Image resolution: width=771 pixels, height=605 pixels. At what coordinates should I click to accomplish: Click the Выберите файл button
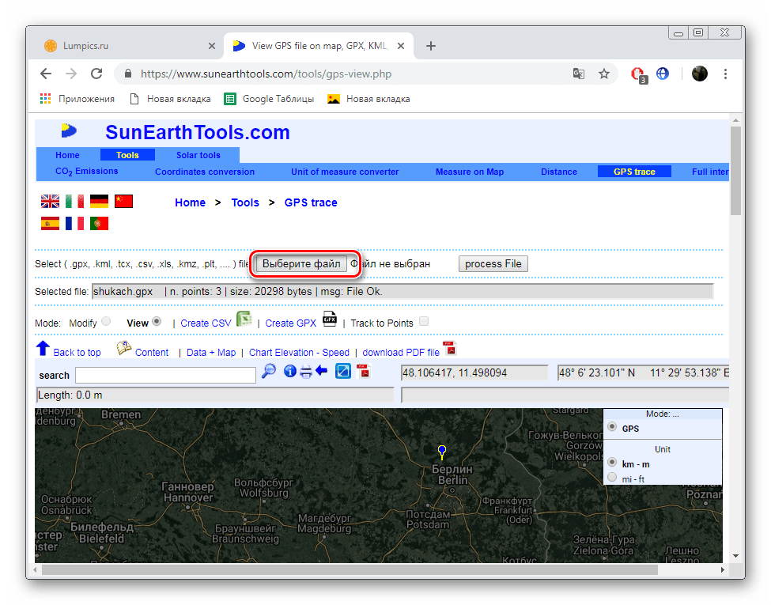(x=301, y=263)
